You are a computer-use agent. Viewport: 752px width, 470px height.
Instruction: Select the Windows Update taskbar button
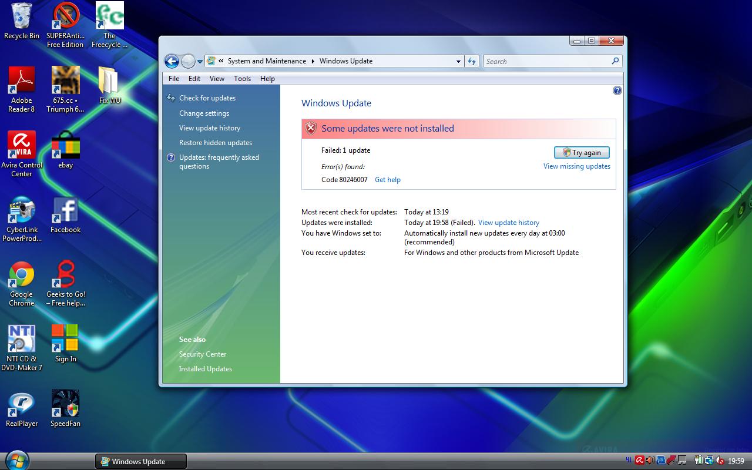pos(141,461)
